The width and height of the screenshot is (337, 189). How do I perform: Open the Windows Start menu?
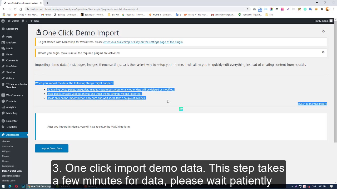[x=3, y=187]
